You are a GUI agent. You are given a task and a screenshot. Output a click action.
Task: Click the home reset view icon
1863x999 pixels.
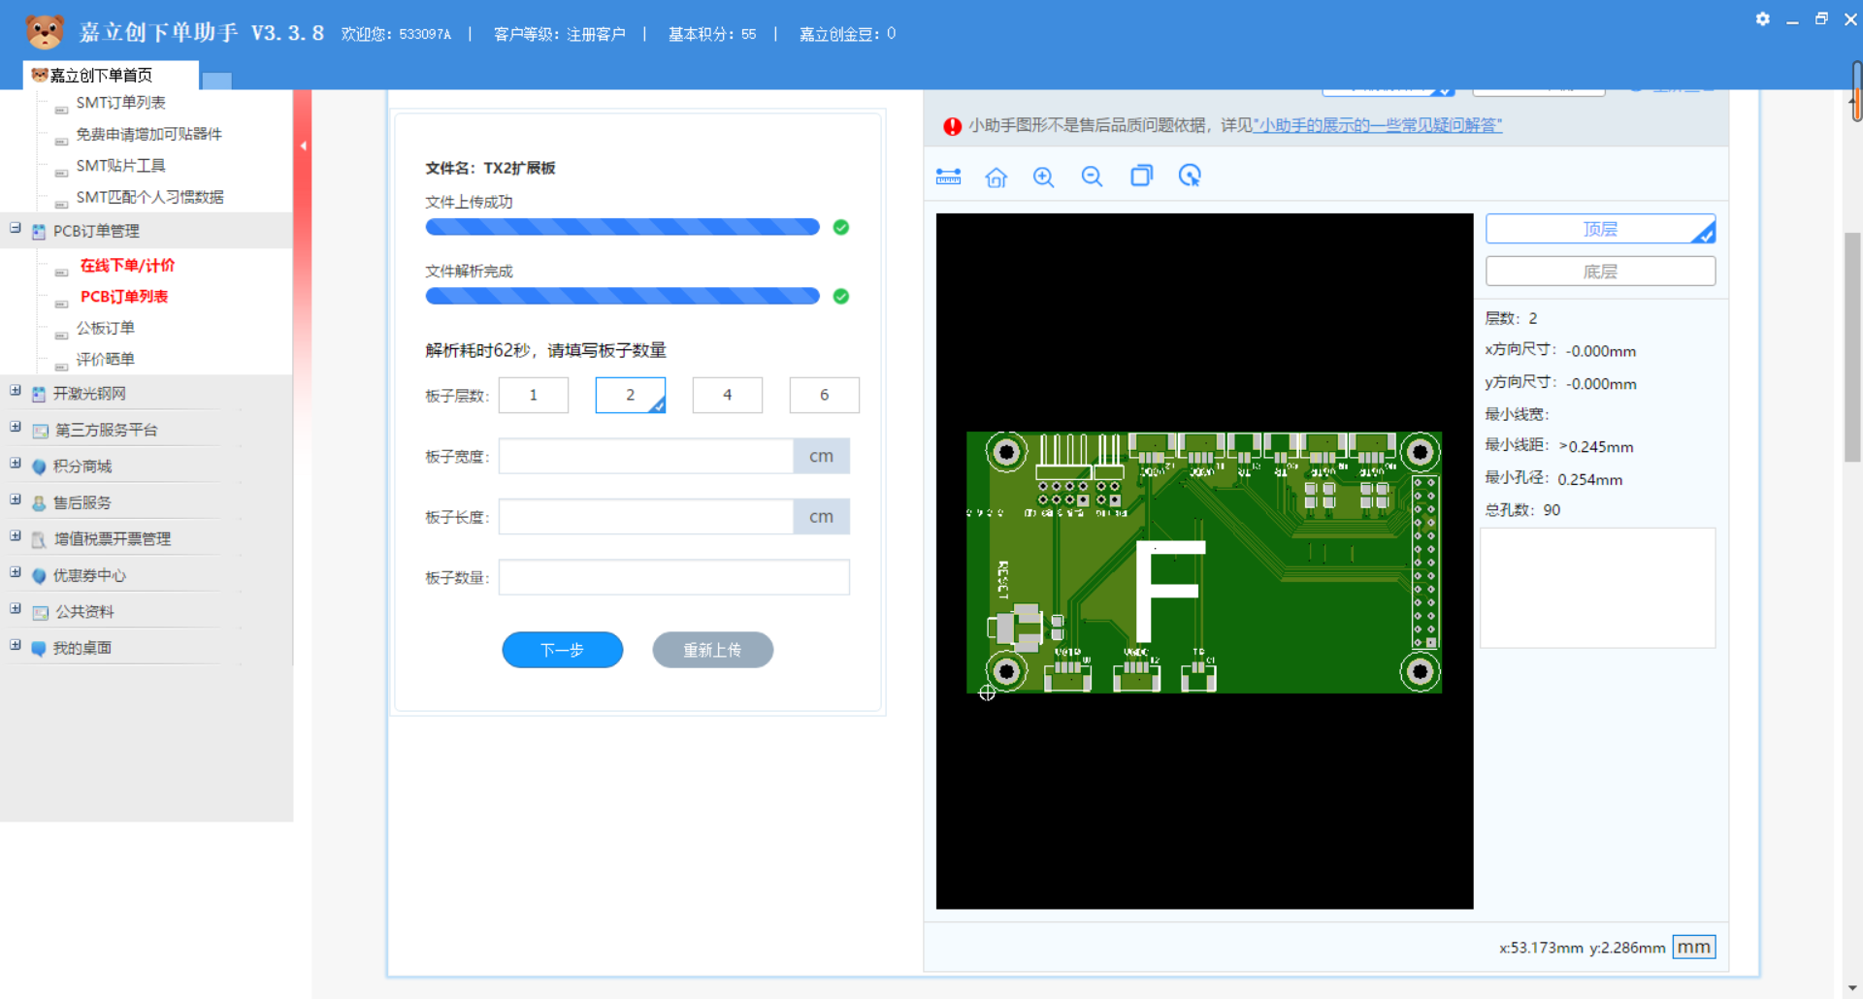pyautogui.click(x=997, y=177)
